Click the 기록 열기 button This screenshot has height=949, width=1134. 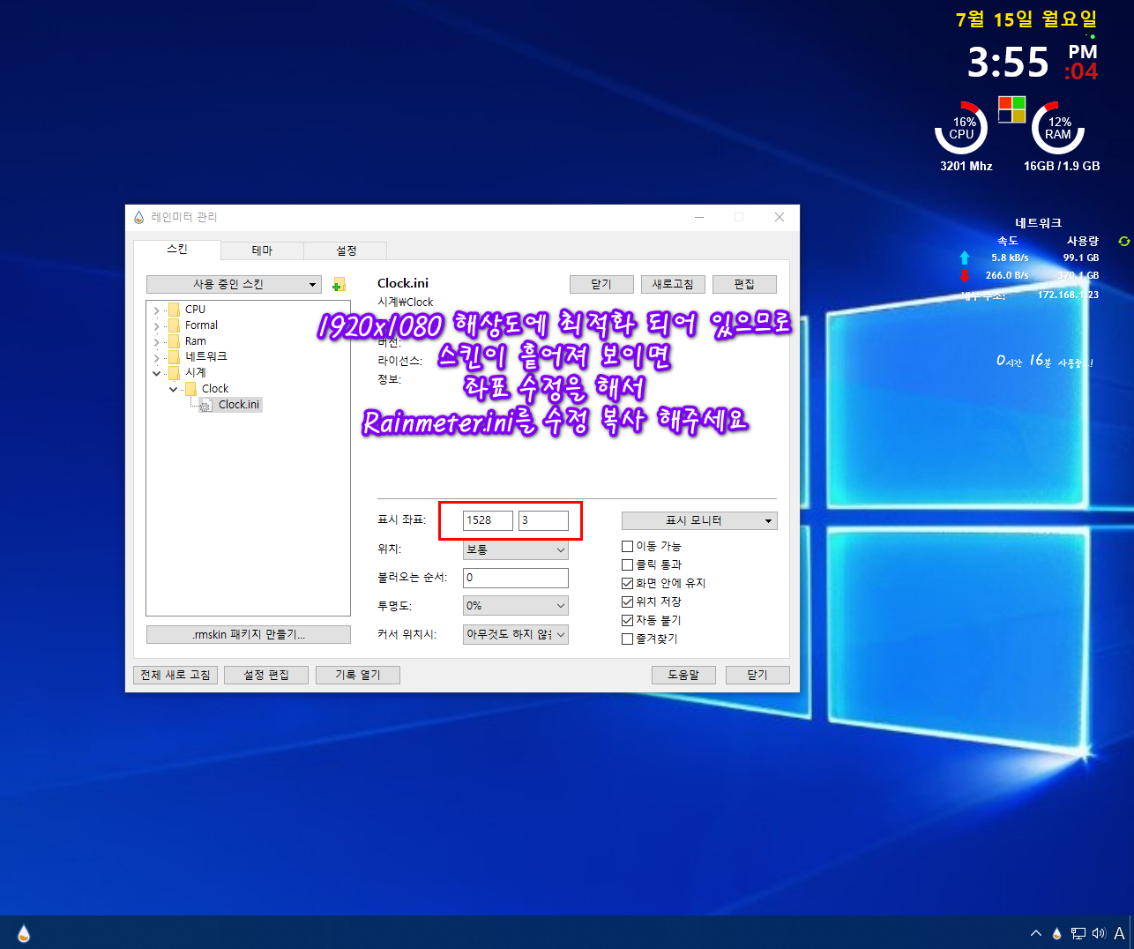pyautogui.click(x=358, y=675)
